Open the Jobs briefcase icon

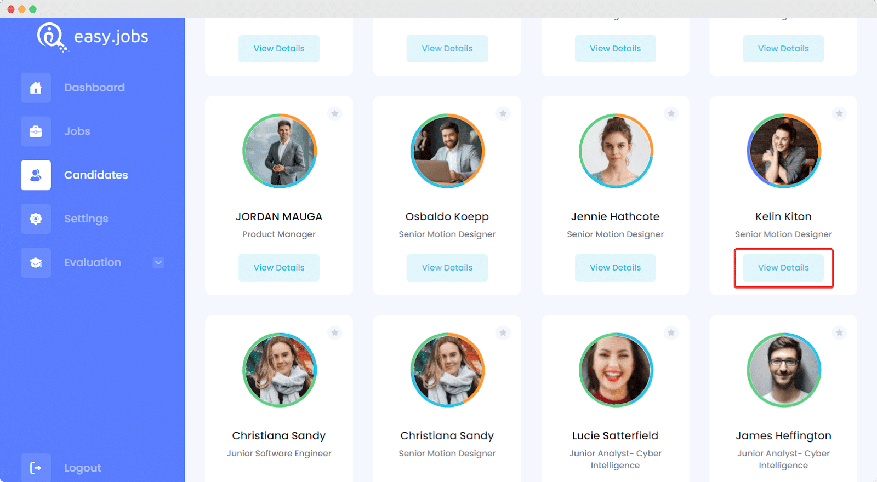(36, 131)
